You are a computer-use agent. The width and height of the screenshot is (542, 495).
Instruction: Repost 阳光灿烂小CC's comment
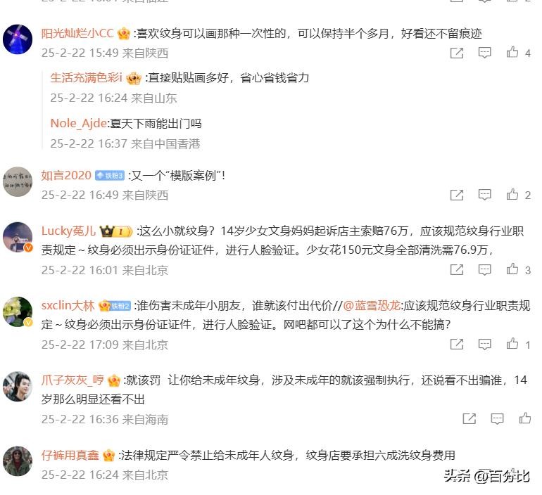click(457, 53)
